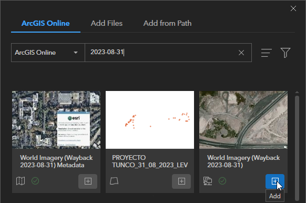Click the tile layer icon on World Imagery card

[208, 181]
